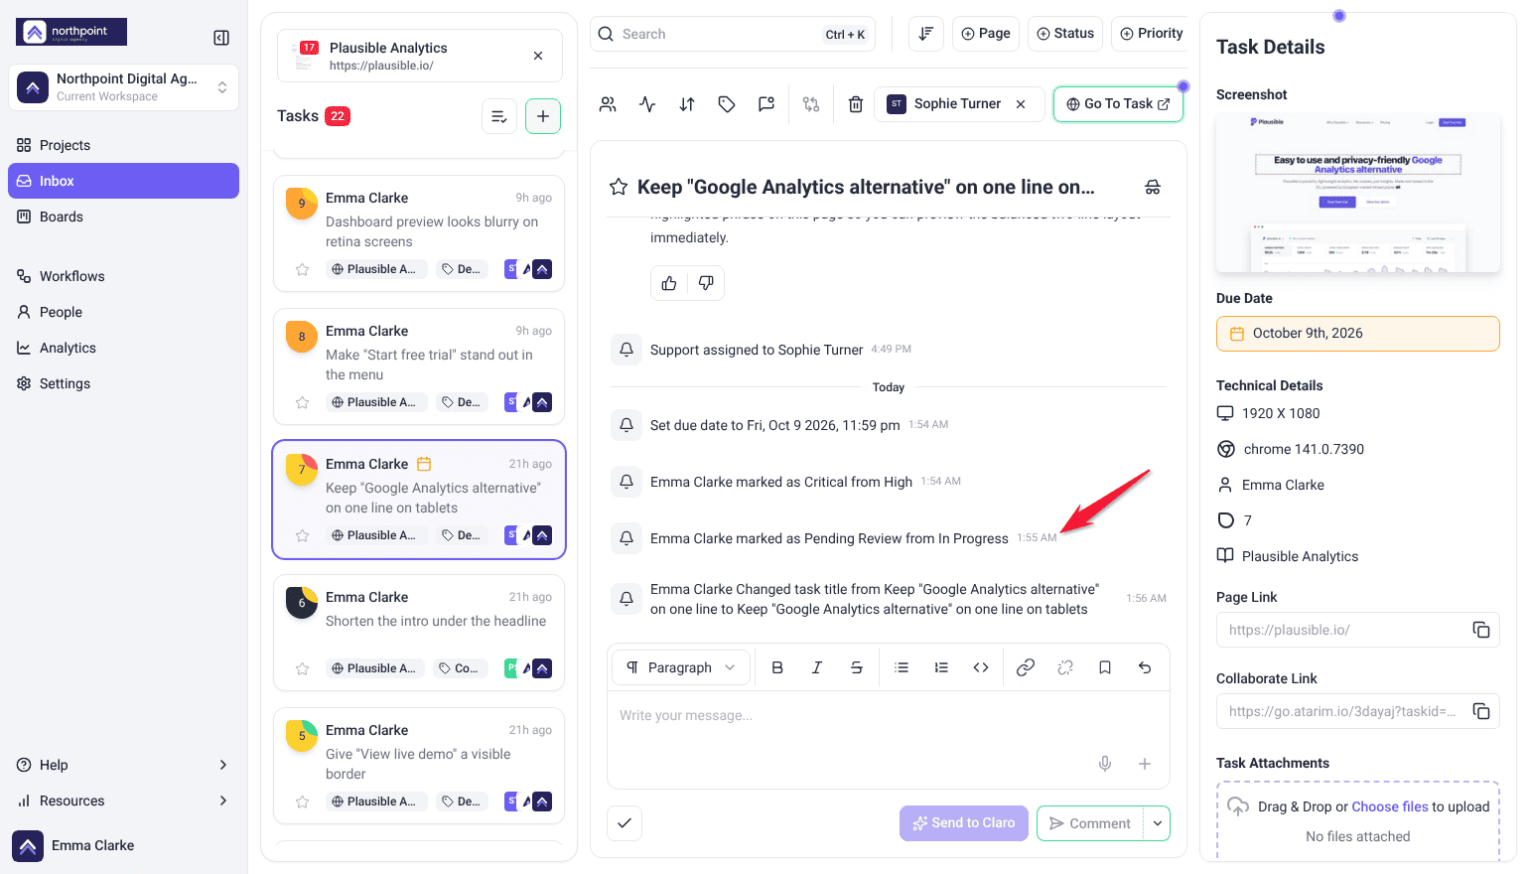This screenshot has width=1529, height=874.
Task: Click the thumbs up reaction
Action: [669, 283]
